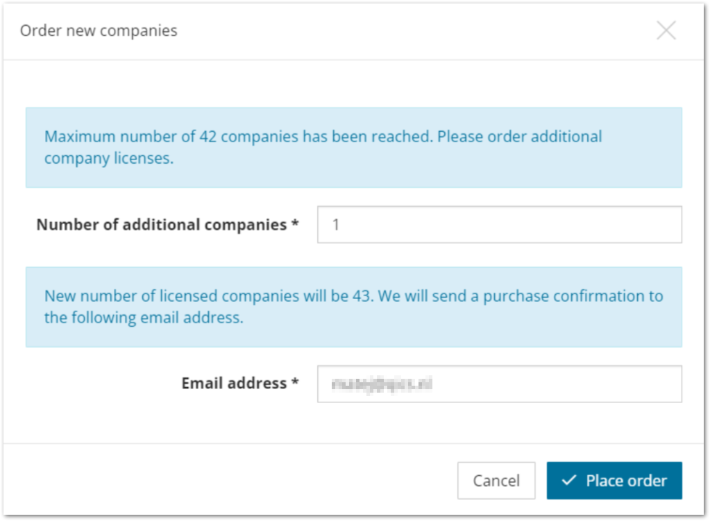Click the purchase confirmation phrase in the banner
The width and height of the screenshot is (710, 521).
564,296
